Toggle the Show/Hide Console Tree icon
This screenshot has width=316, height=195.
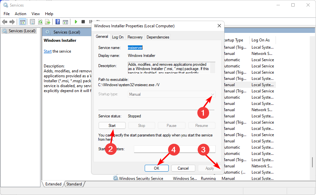point(23,22)
